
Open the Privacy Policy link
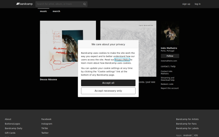coord(122,60)
